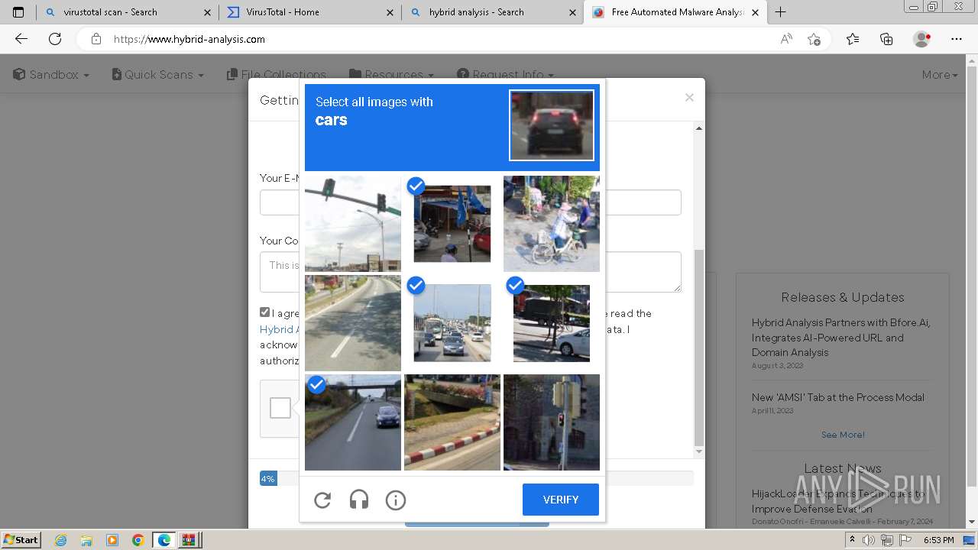Image resolution: width=978 pixels, height=550 pixels.
Task: Click the See More link
Action: pyautogui.click(x=843, y=435)
